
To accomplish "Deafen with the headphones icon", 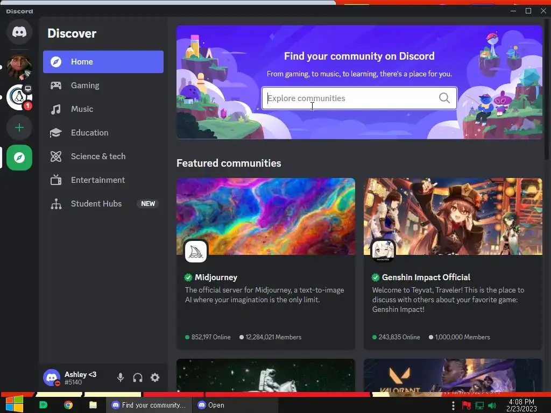I will click(x=138, y=378).
